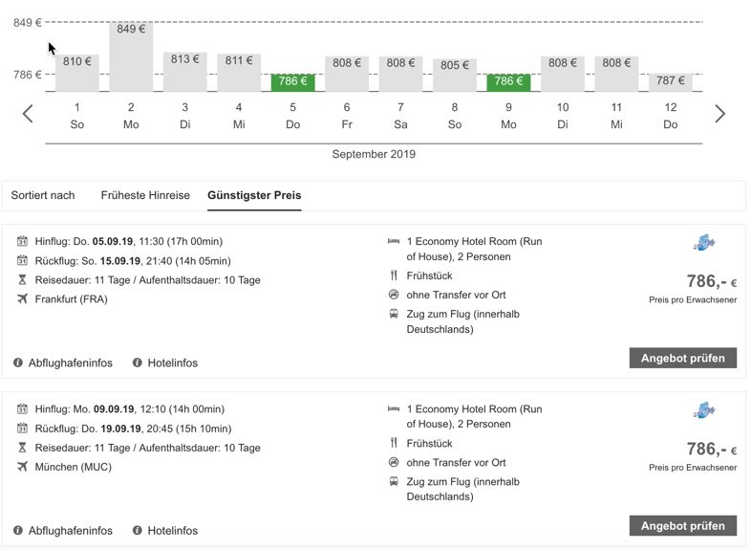Select the green 786 € bar for Thursday 5
The height and width of the screenshot is (550, 751).
coord(292,82)
